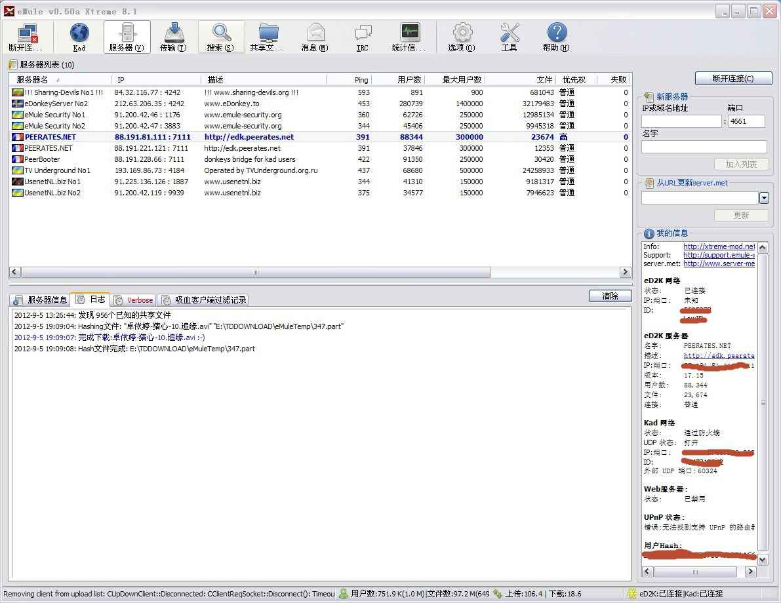Sort server list by Ping column
Screen dimensions: 781x603
coord(349,80)
